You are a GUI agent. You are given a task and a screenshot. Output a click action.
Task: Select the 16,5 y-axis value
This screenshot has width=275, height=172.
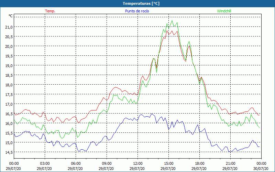9,114
